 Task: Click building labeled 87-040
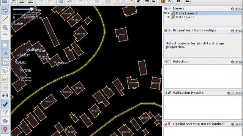75,20
